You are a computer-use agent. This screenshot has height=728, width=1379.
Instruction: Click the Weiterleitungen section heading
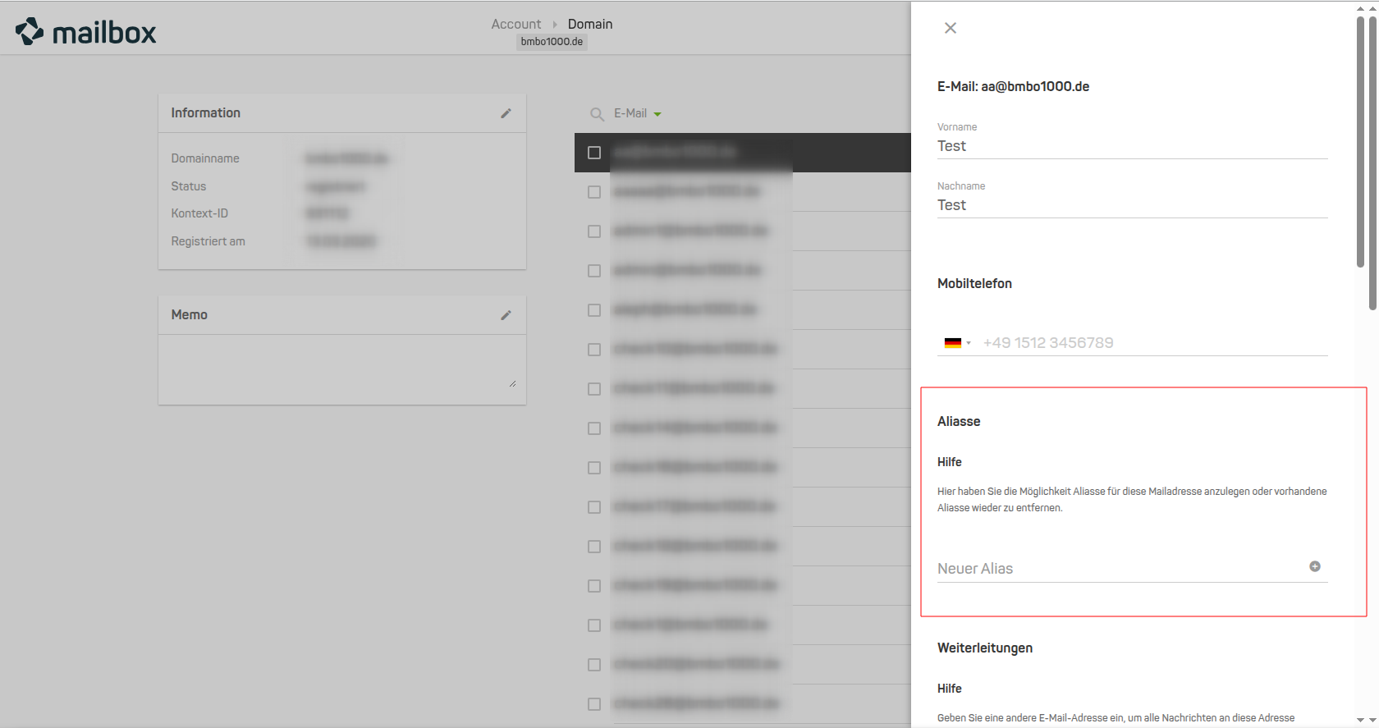click(x=985, y=648)
